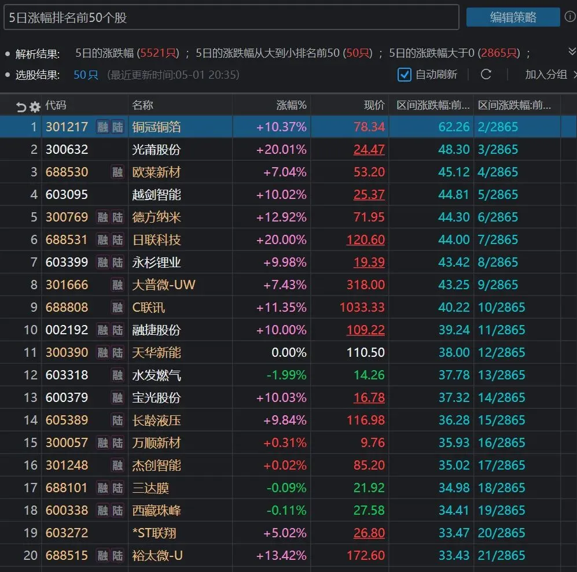This screenshot has width=577, height=572.
Task: Click the 融 badge for 裕太微-U
Action: 102,555
